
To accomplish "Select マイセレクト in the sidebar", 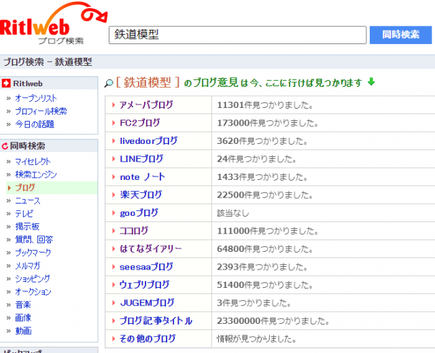I will pos(33,162).
